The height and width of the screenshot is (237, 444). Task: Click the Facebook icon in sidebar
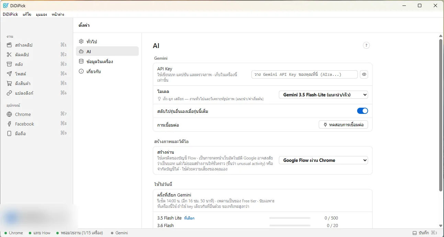coord(9,124)
